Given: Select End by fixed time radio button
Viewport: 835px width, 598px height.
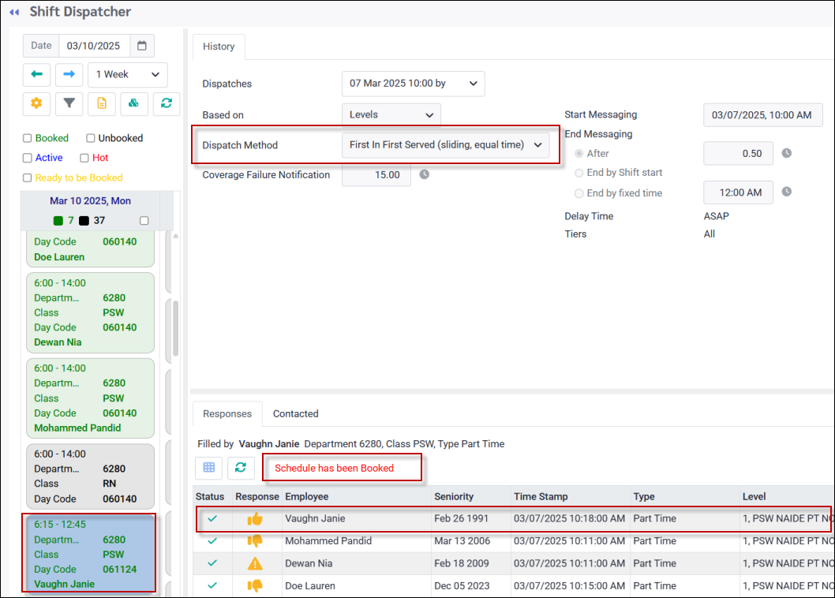Looking at the screenshot, I should (x=579, y=193).
